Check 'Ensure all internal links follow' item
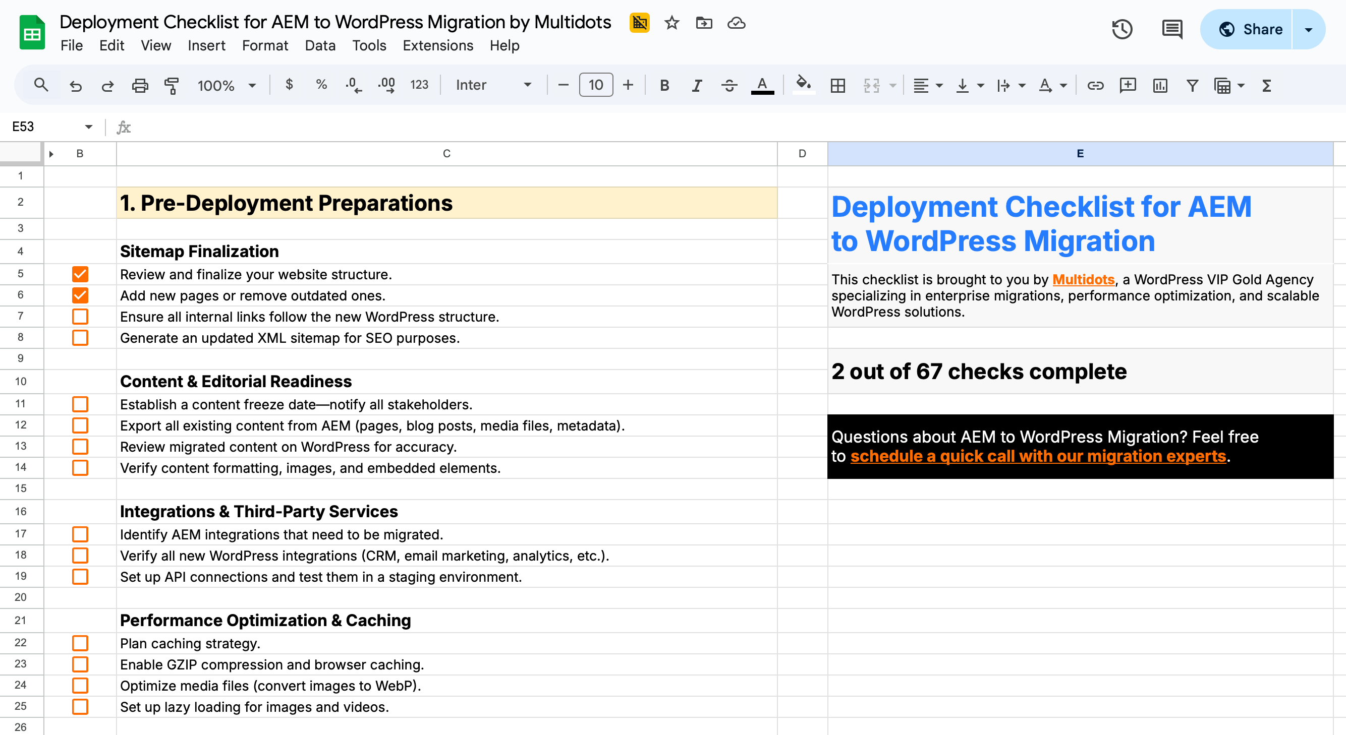The width and height of the screenshot is (1346, 735). [80, 317]
